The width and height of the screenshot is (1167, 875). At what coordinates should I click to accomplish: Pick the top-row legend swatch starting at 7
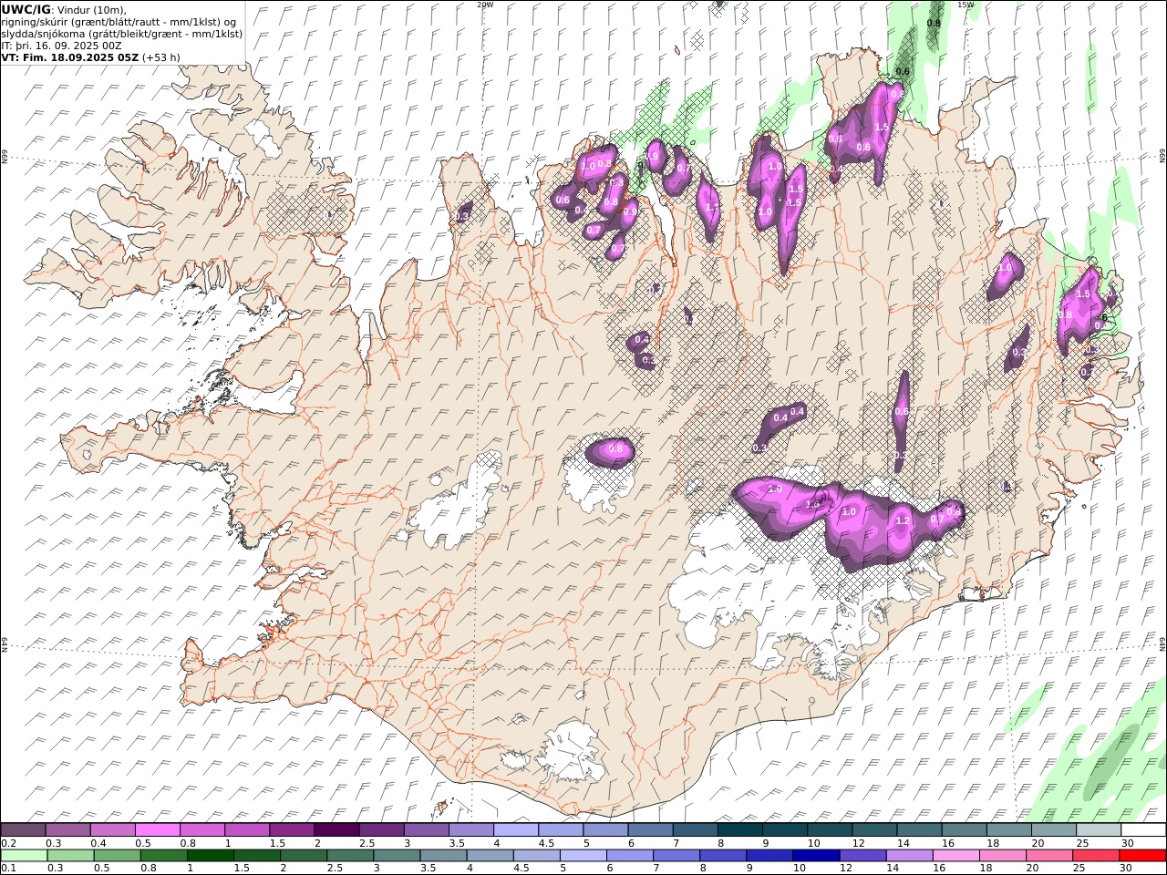(x=696, y=830)
